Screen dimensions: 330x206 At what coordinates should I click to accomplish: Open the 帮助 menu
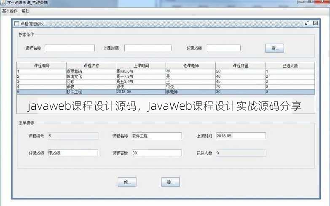25,11
